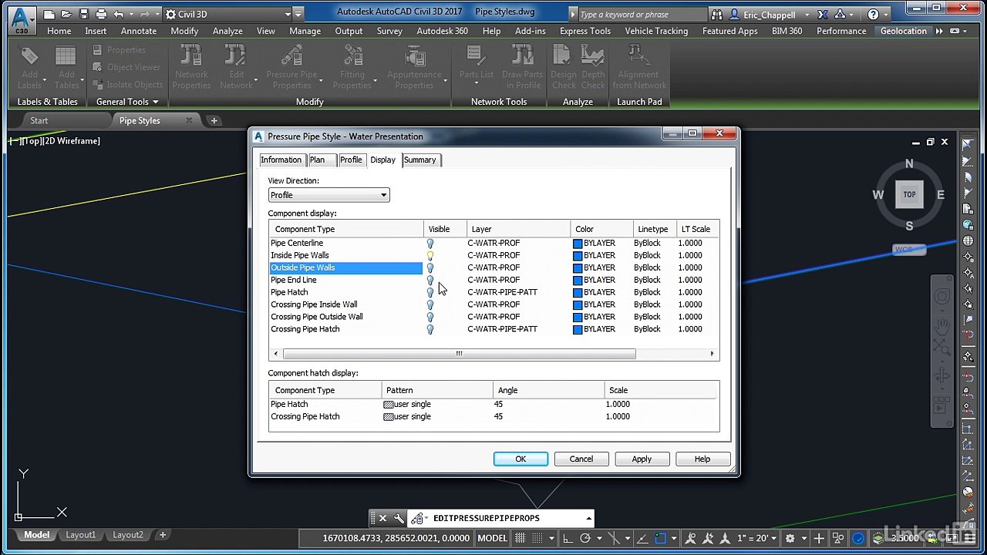Toggle visibility bulb for Crossing Pipe Hatch
The width and height of the screenshot is (987, 555).
[x=430, y=329]
